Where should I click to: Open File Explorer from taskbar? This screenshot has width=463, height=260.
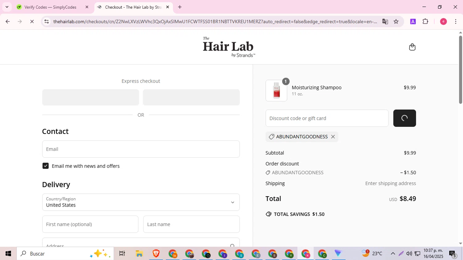(139, 254)
